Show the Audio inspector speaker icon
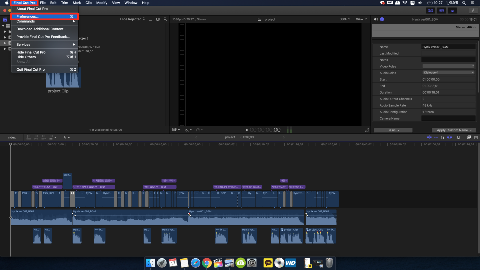The image size is (480, 270). 376,19
